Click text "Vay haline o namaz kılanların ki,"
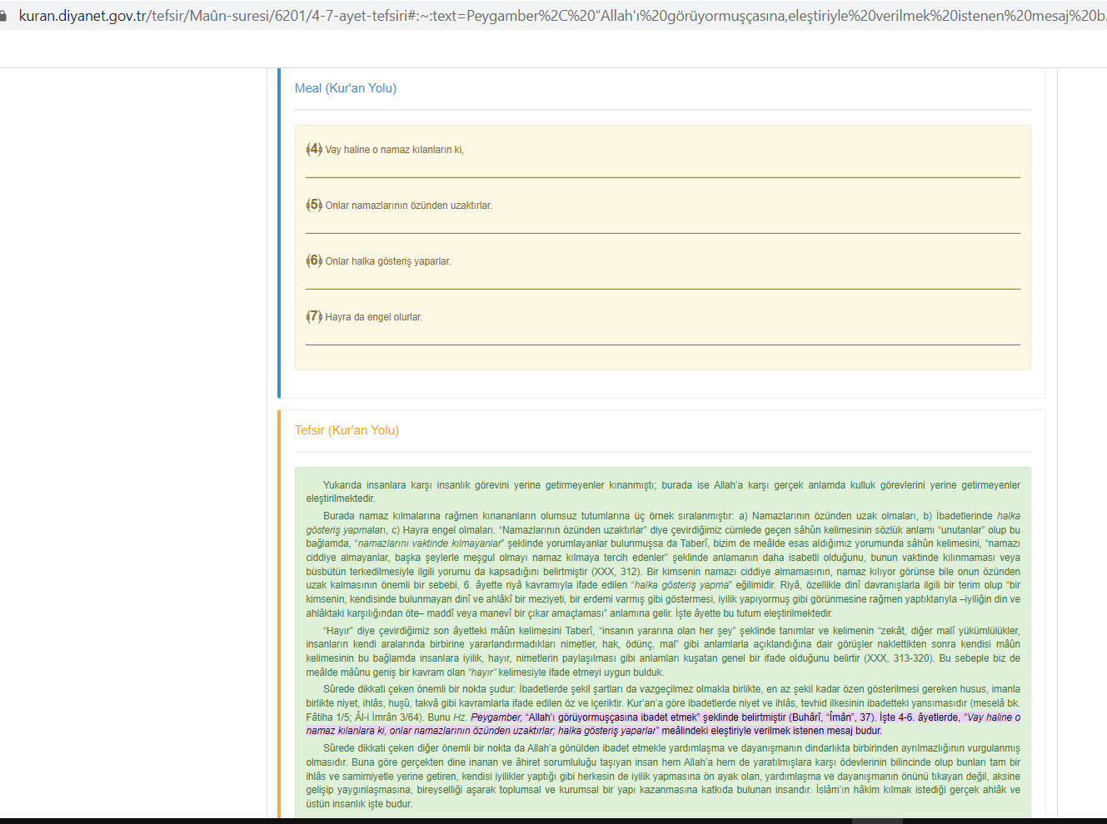The width and height of the screenshot is (1107, 824). [395, 150]
